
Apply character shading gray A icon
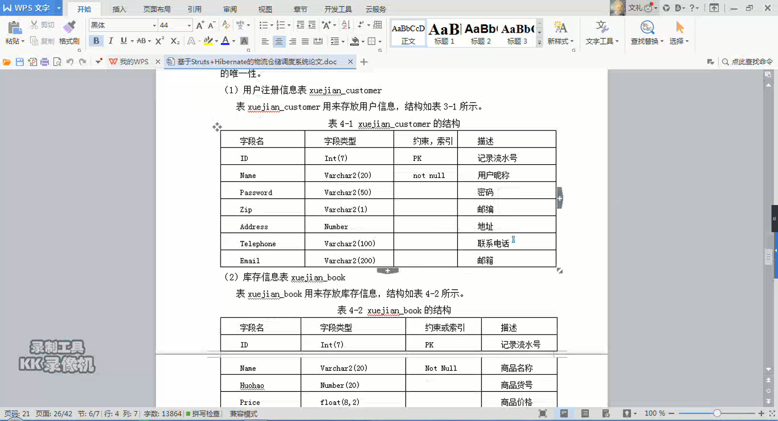coord(244,41)
